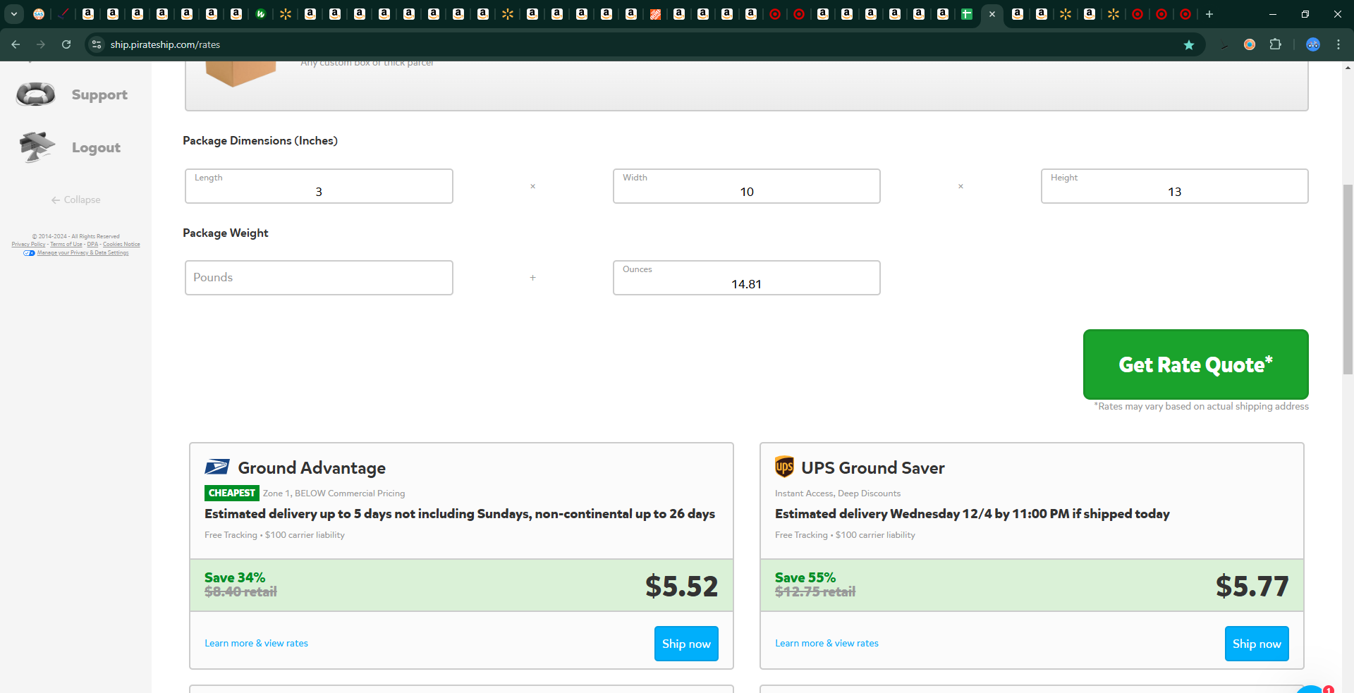This screenshot has height=693, width=1354.
Task: Close the active Pirate Ship tab
Action: (992, 14)
